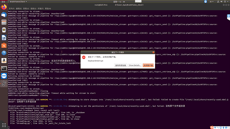Open the 终端(T) terminal menu

pos(41,9)
